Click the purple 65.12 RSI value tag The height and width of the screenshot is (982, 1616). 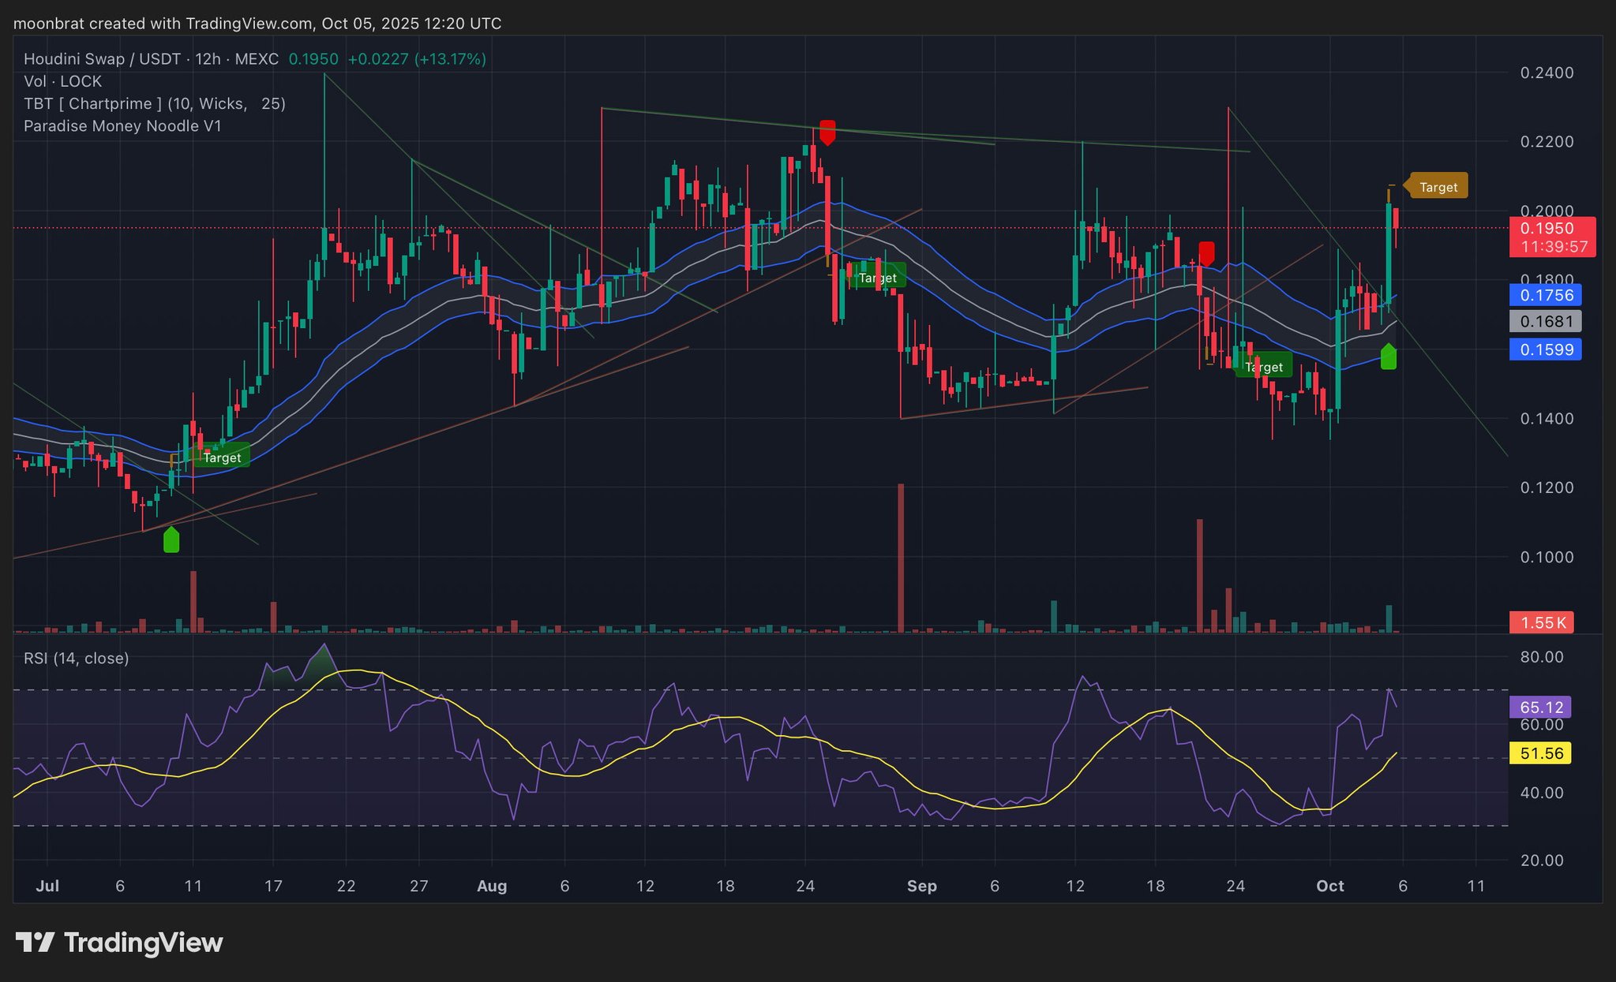pos(1540,707)
